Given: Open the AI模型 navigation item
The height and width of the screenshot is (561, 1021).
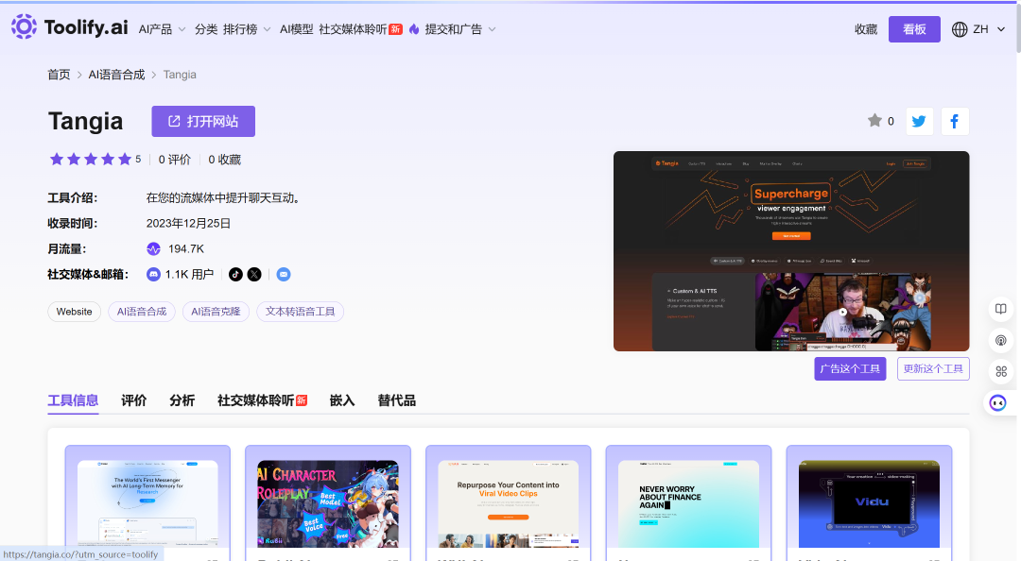Looking at the screenshot, I should point(296,29).
